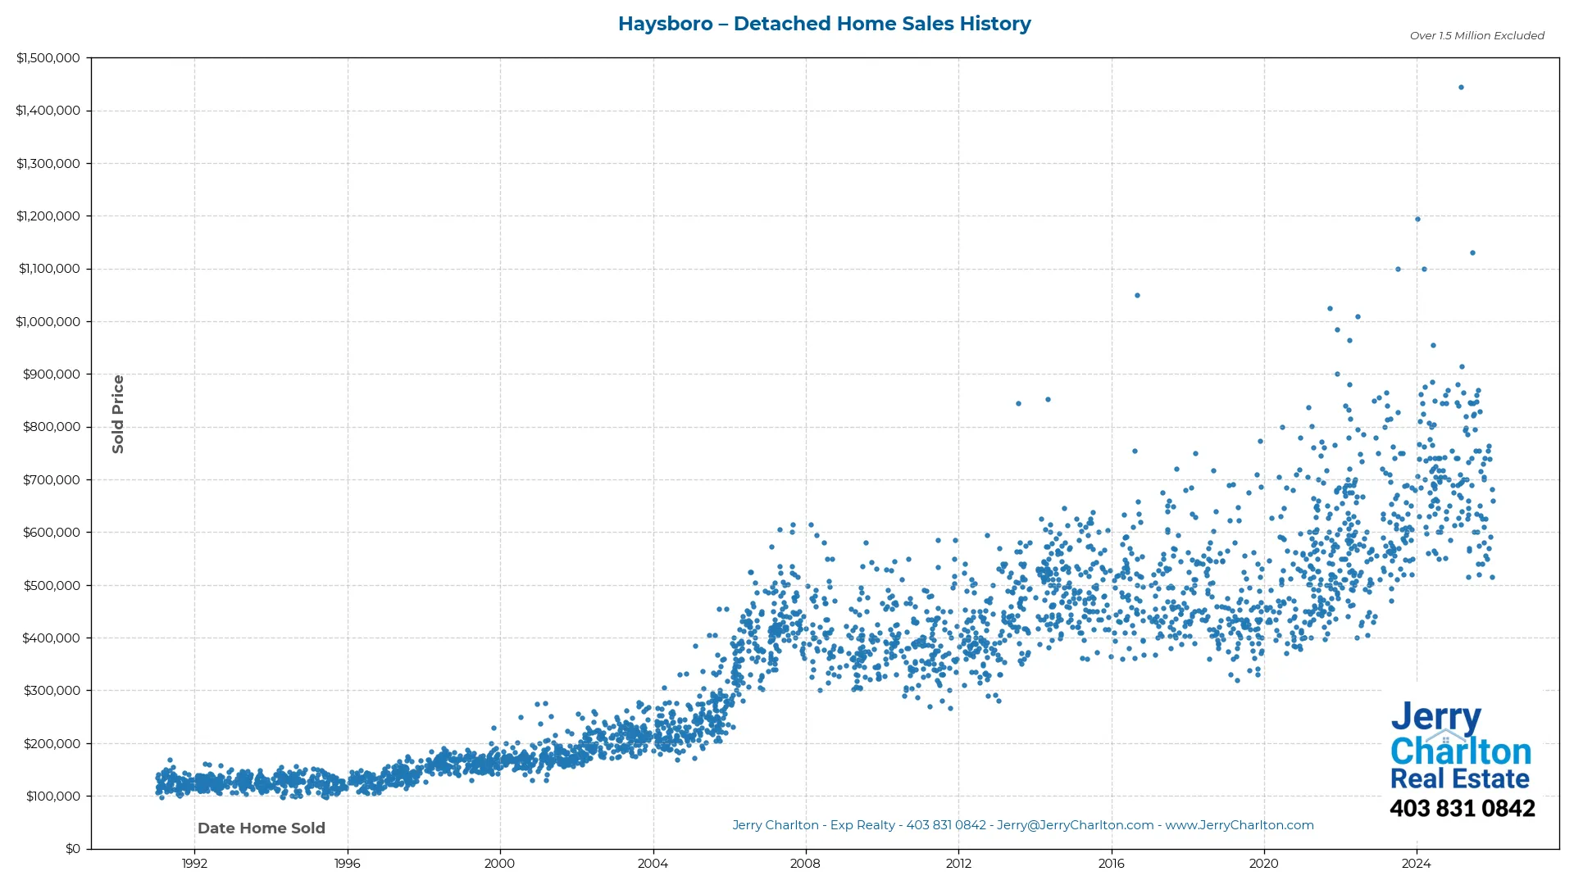Click the phone number 403 831 0842
This screenshot has width=1574, height=885.
point(1463,809)
